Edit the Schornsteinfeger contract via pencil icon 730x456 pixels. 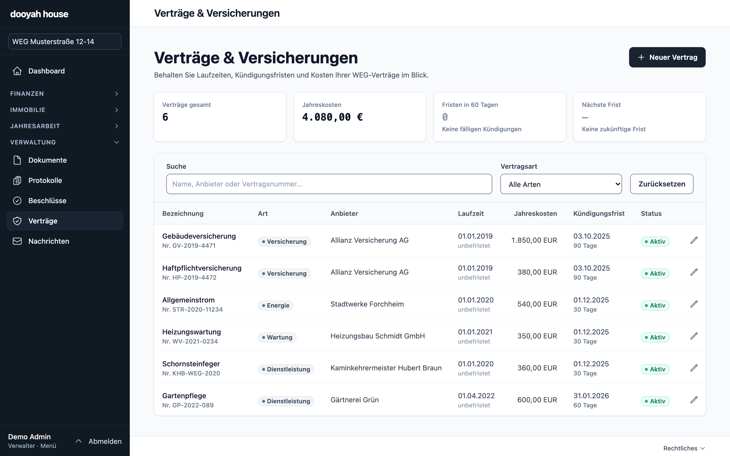[x=694, y=368]
